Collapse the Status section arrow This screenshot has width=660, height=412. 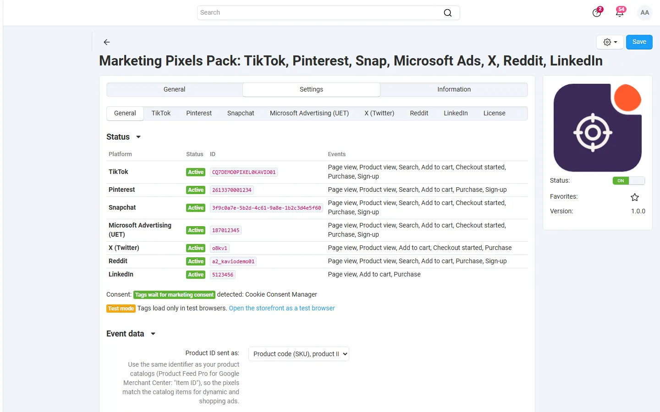click(138, 137)
